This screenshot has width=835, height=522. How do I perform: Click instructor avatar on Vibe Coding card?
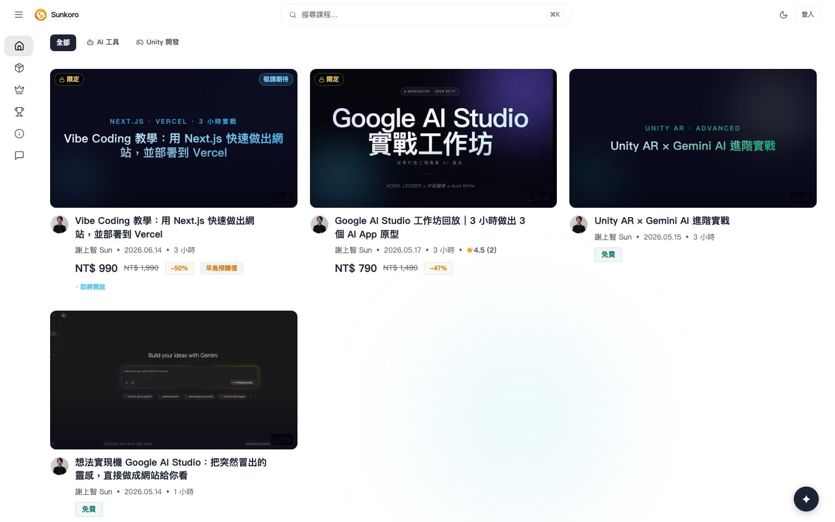coord(59,224)
